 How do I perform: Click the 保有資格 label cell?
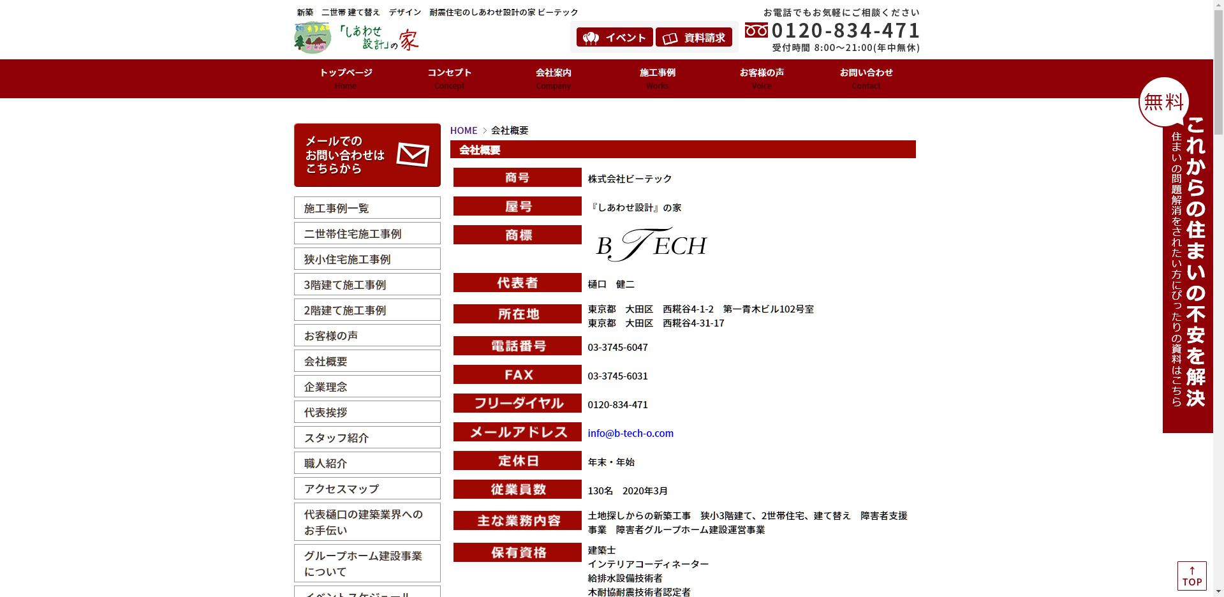[517, 552]
